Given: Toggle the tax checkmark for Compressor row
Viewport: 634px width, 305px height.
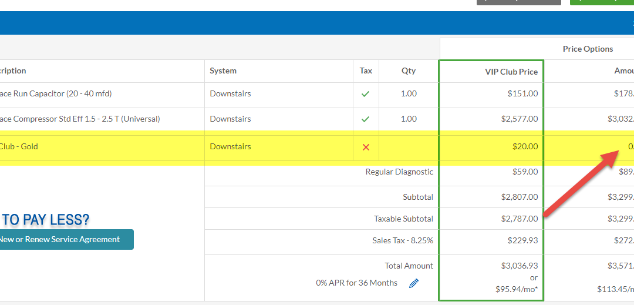Looking at the screenshot, I should pyautogui.click(x=366, y=119).
